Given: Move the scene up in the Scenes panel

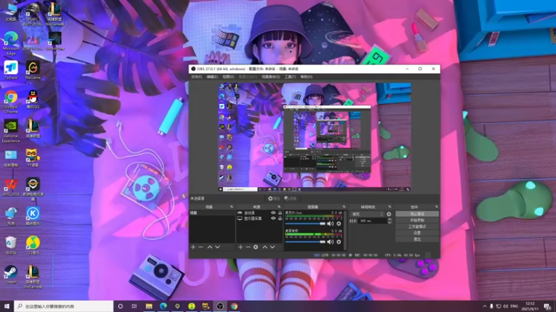Looking at the screenshot, I should (210, 247).
